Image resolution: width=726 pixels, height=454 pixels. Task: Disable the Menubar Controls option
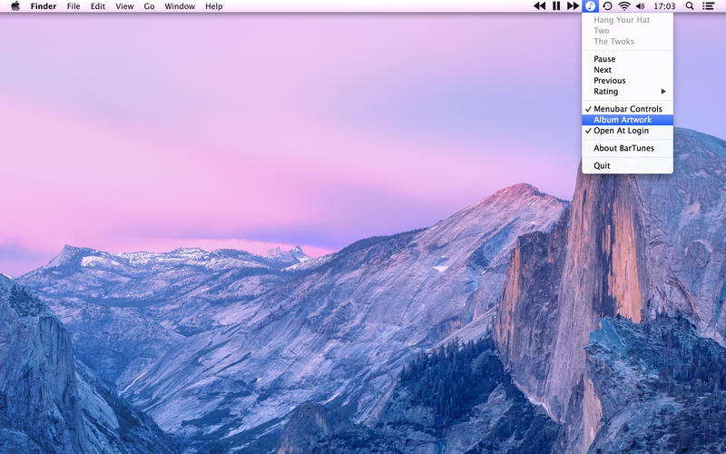pyautogui.click(x=627, y=109)
